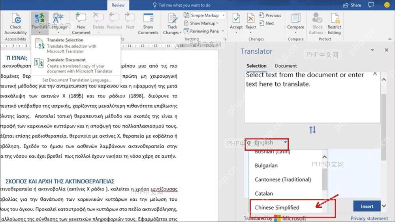
Task: Open the Reviewing Pane
Action: (x=201, y=31)
